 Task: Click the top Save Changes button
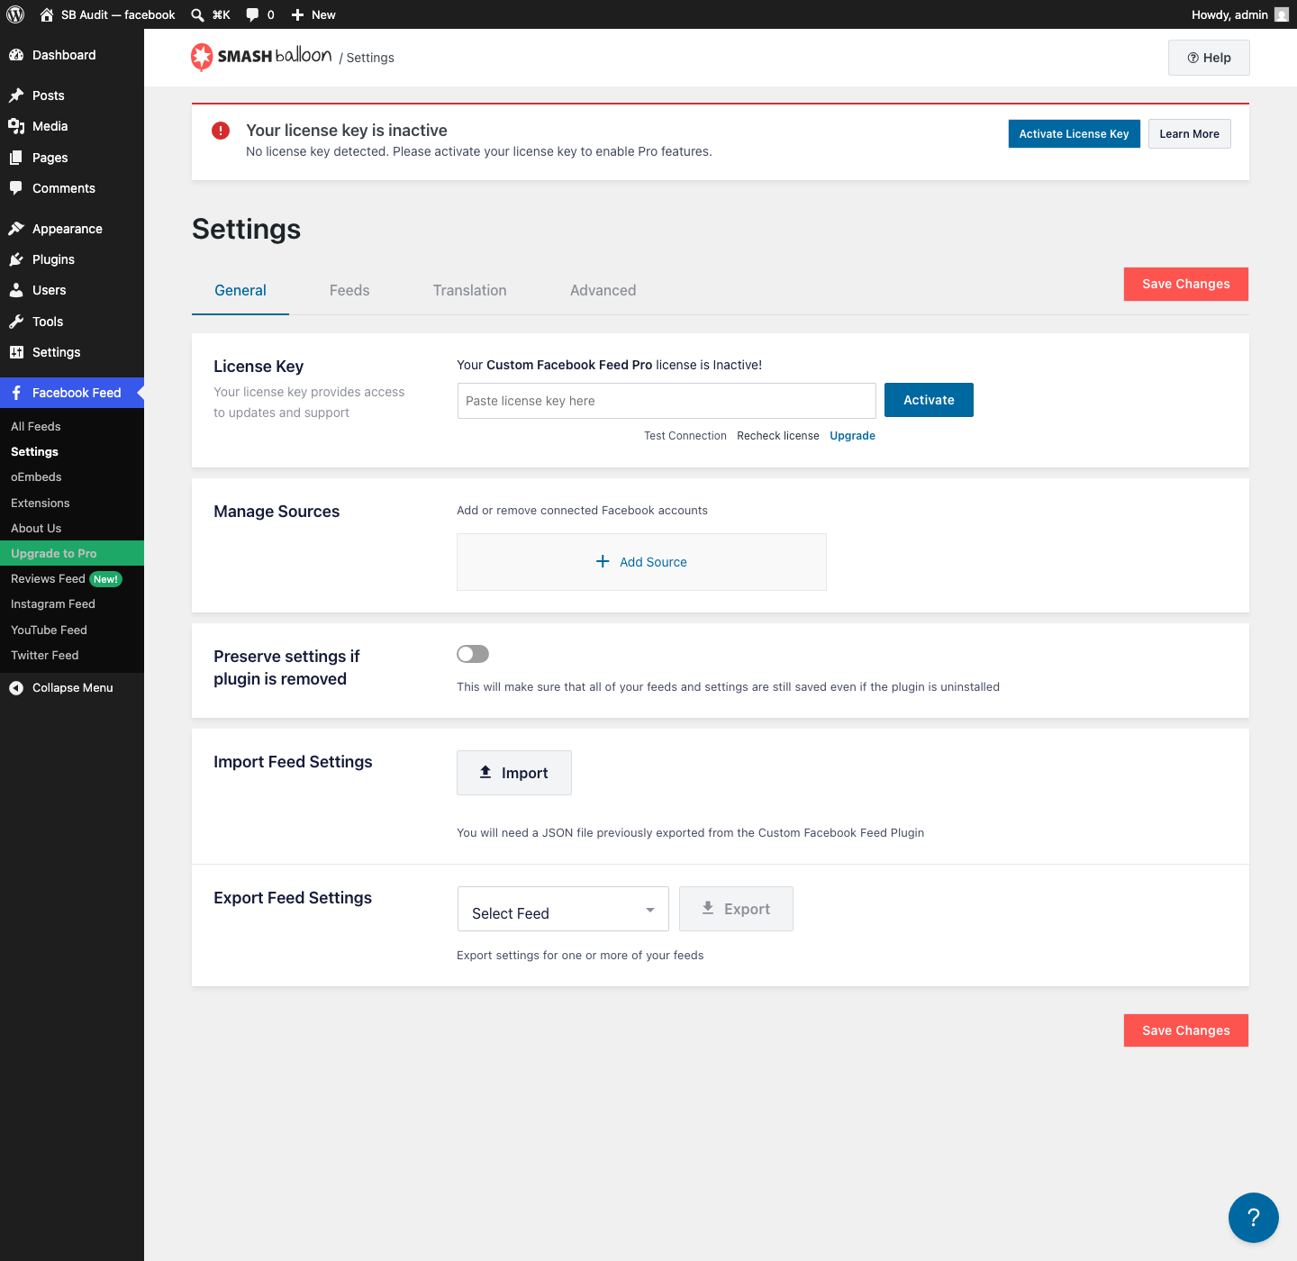[1186, 284]
